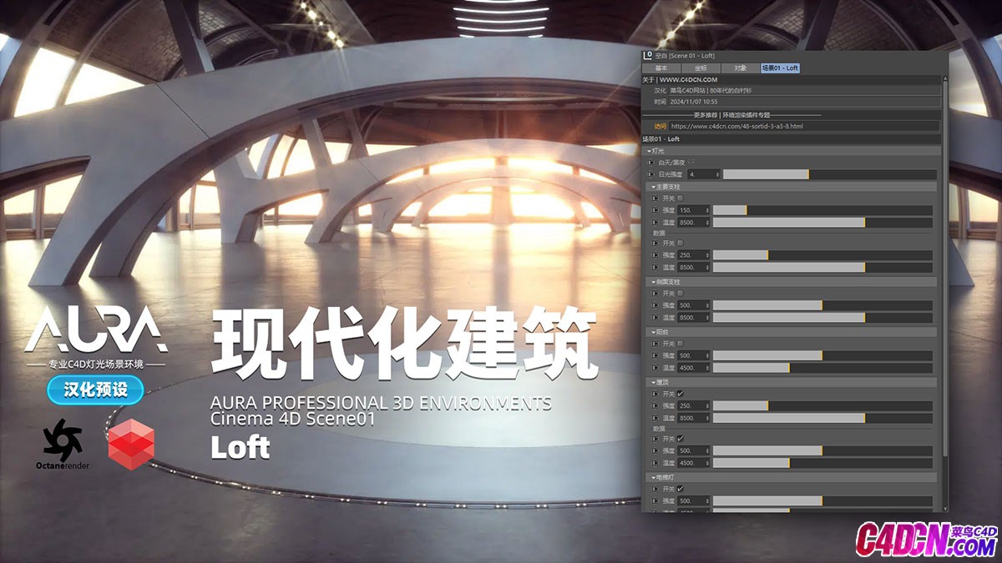Click the 侧面支柱 温度 animation dot
The width and height of the screenshot is (1002, 563).
click(656, 318)
